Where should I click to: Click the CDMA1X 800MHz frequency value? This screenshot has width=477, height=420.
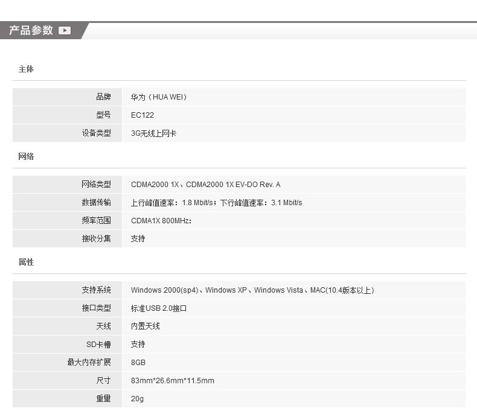[x=161, y=221]
